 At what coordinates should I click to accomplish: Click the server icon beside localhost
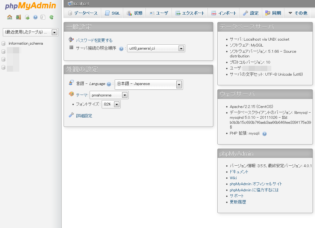click(70, 3)
